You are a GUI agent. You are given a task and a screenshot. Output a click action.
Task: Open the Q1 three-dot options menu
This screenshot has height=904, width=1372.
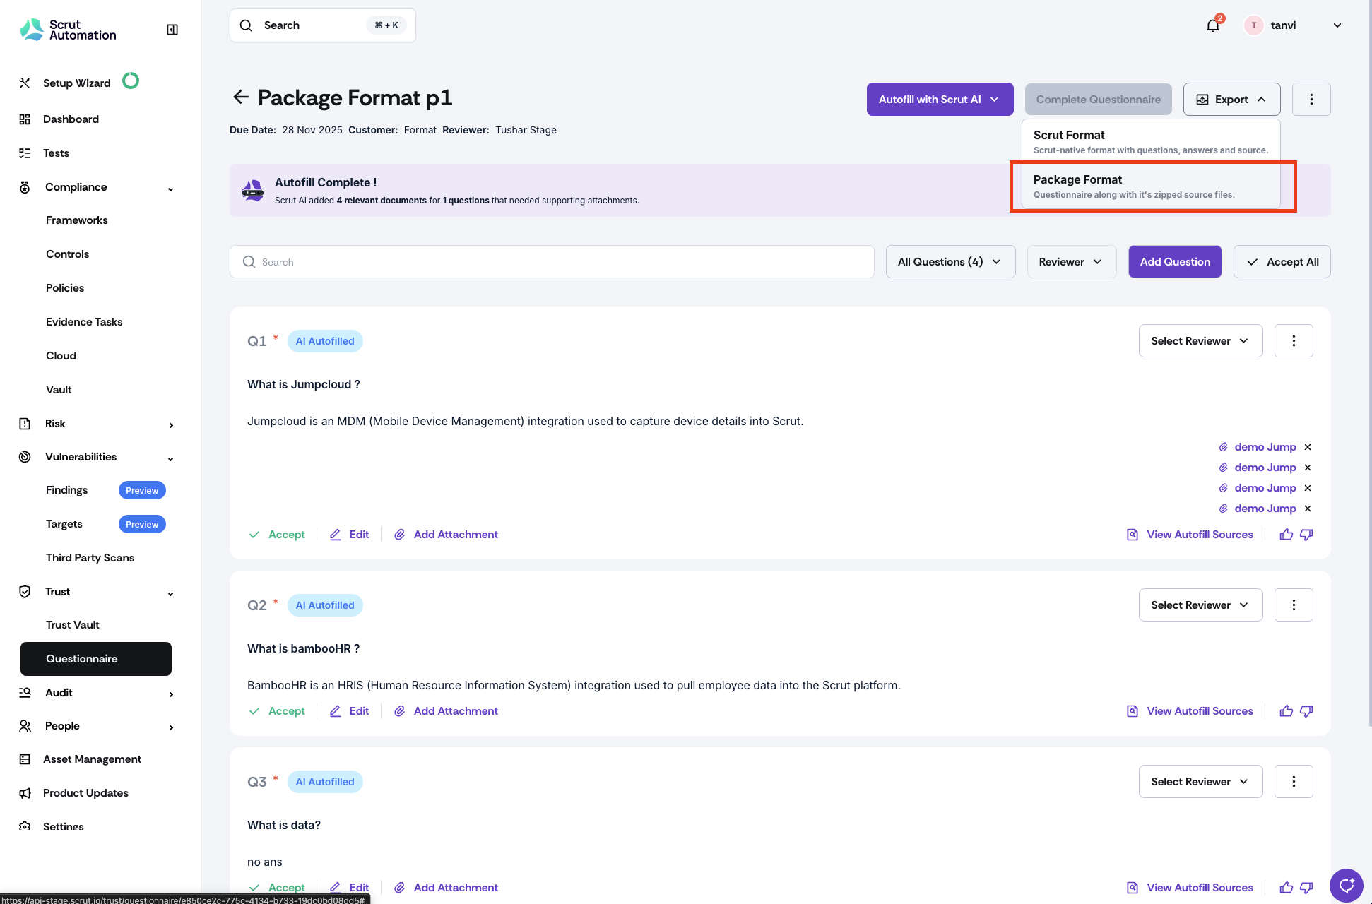point(1294,341)
